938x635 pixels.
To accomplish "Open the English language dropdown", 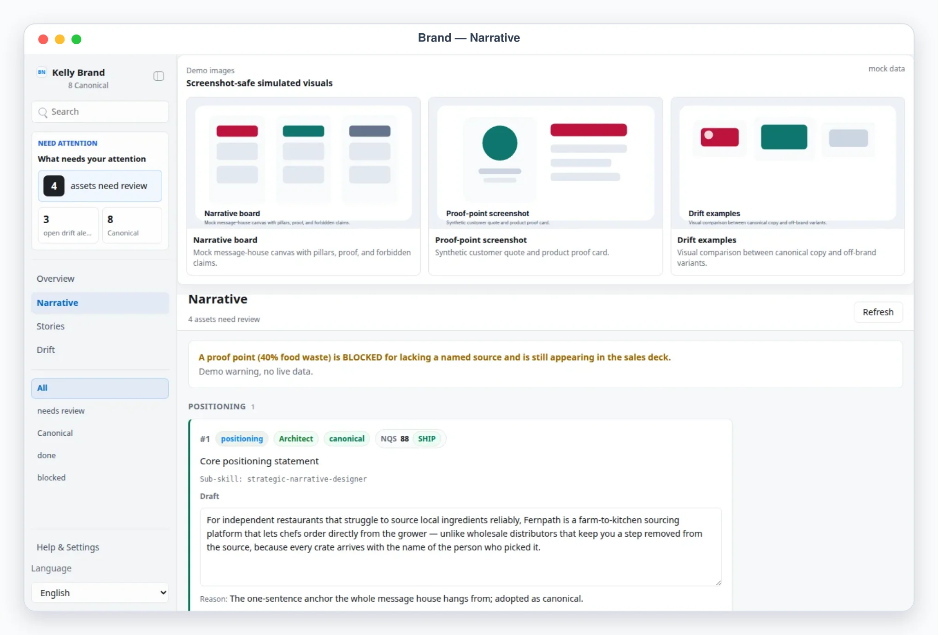I will (x=100, y=593).
